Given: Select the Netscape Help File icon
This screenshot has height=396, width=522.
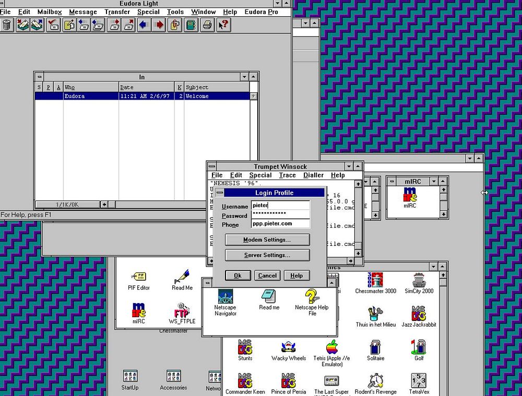Looking at the screenshot, I should [x=312, y=302].
